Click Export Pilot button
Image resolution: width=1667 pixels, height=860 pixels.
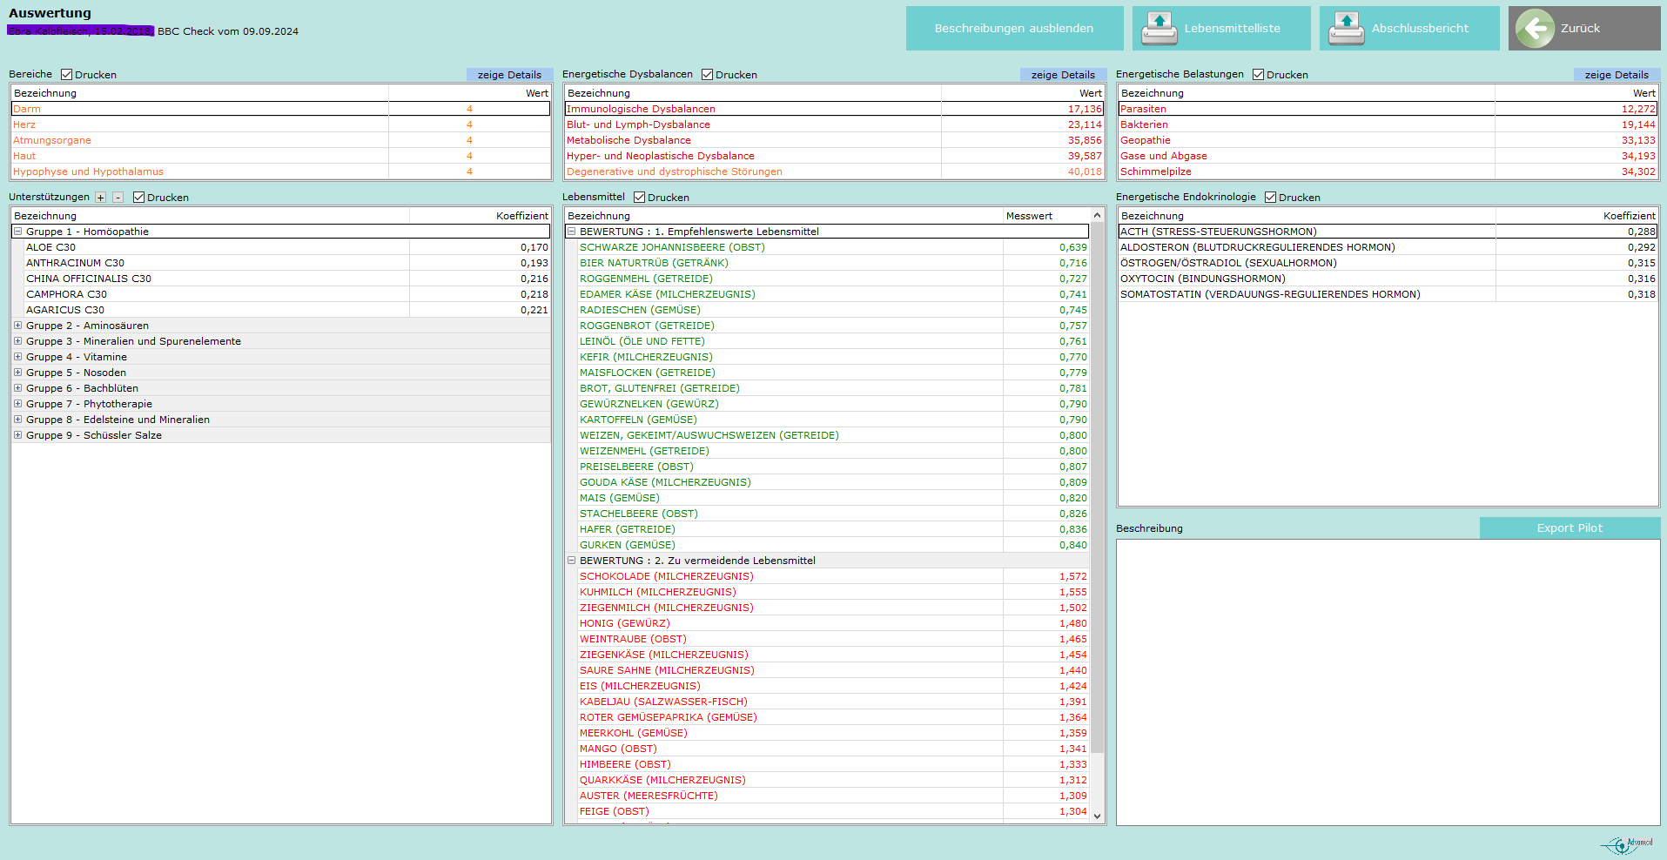pos(1570,527)
